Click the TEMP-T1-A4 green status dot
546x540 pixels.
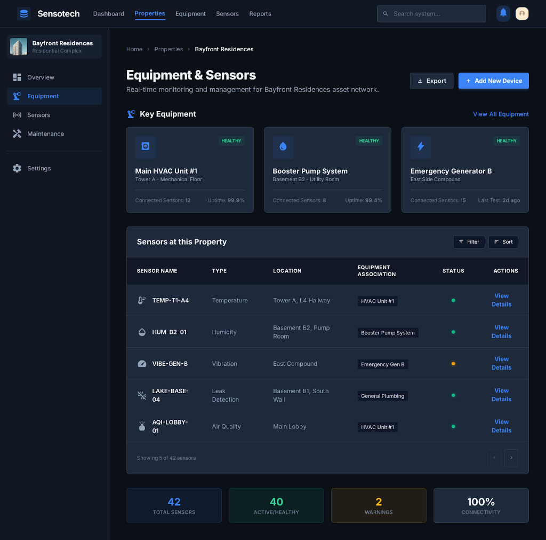[453, 300]
